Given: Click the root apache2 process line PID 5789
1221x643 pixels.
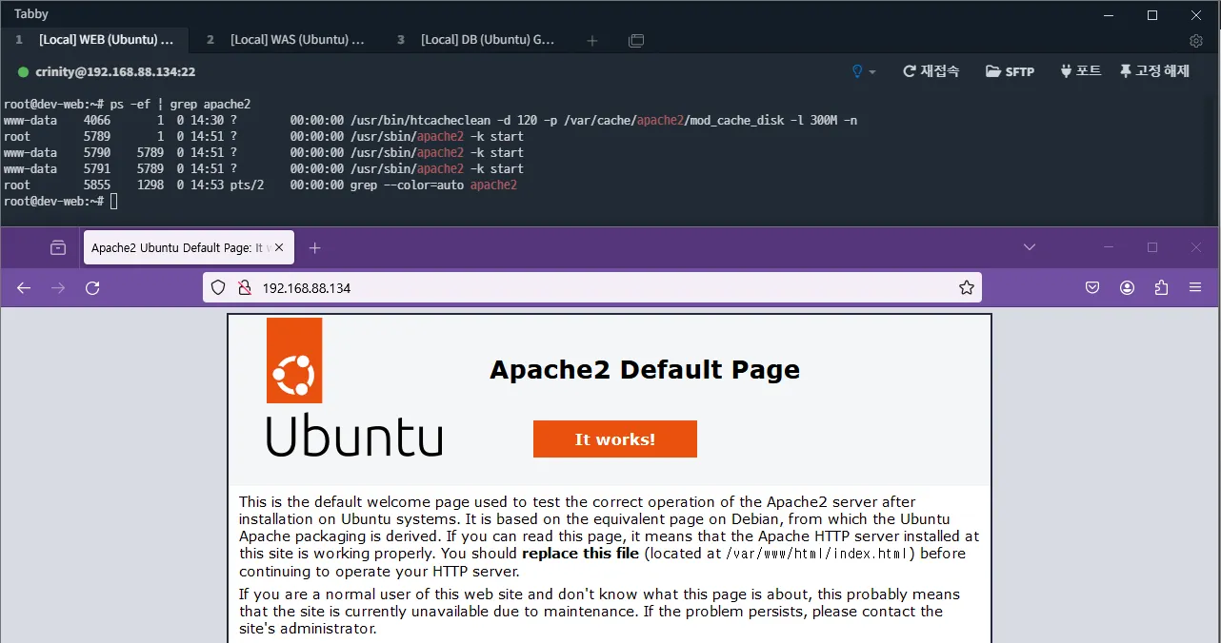Looking at the screenshot, I should (264, 137).
